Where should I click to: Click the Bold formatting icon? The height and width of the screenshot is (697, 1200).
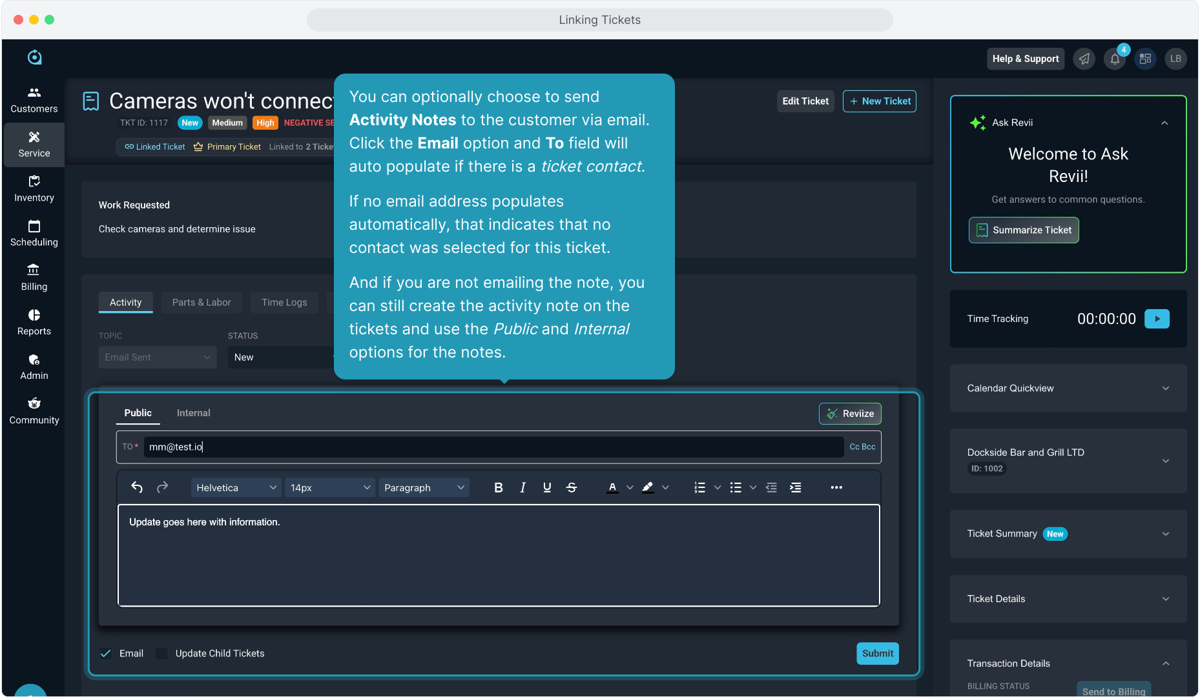pos(498,488)
